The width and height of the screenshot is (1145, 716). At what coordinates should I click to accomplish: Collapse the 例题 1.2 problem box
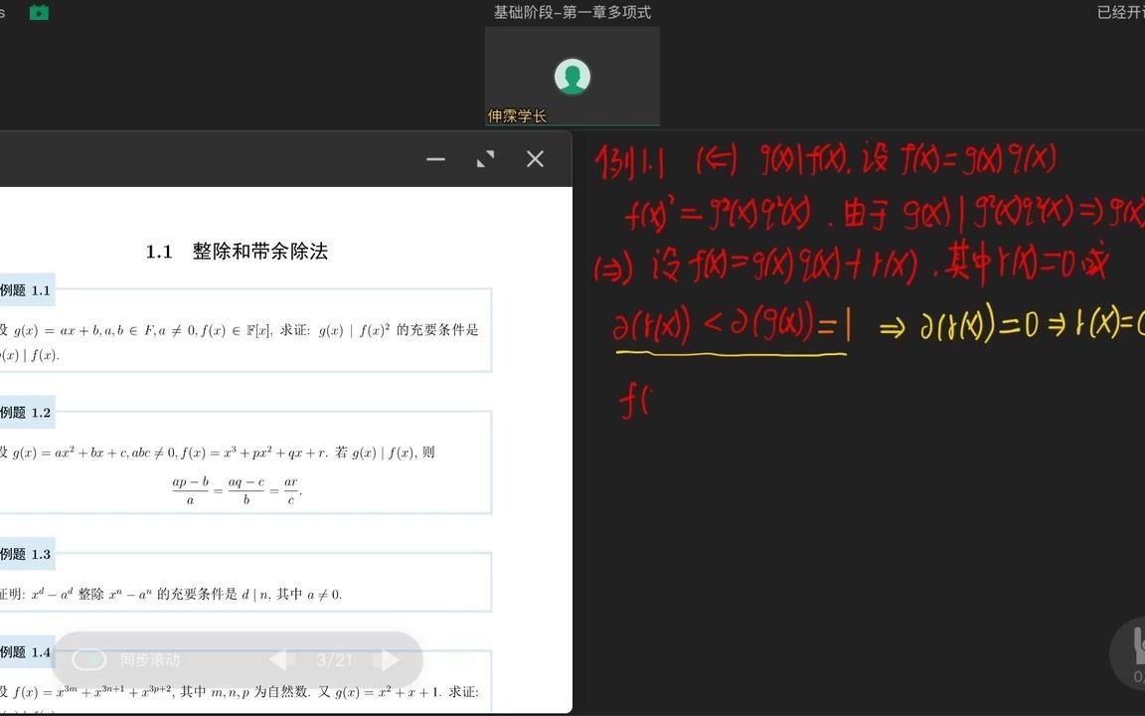pyautogui.click(x=27, y=412)
